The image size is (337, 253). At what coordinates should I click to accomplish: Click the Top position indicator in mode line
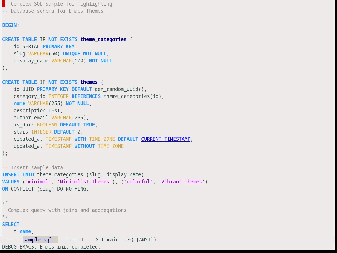pos(71,240)
